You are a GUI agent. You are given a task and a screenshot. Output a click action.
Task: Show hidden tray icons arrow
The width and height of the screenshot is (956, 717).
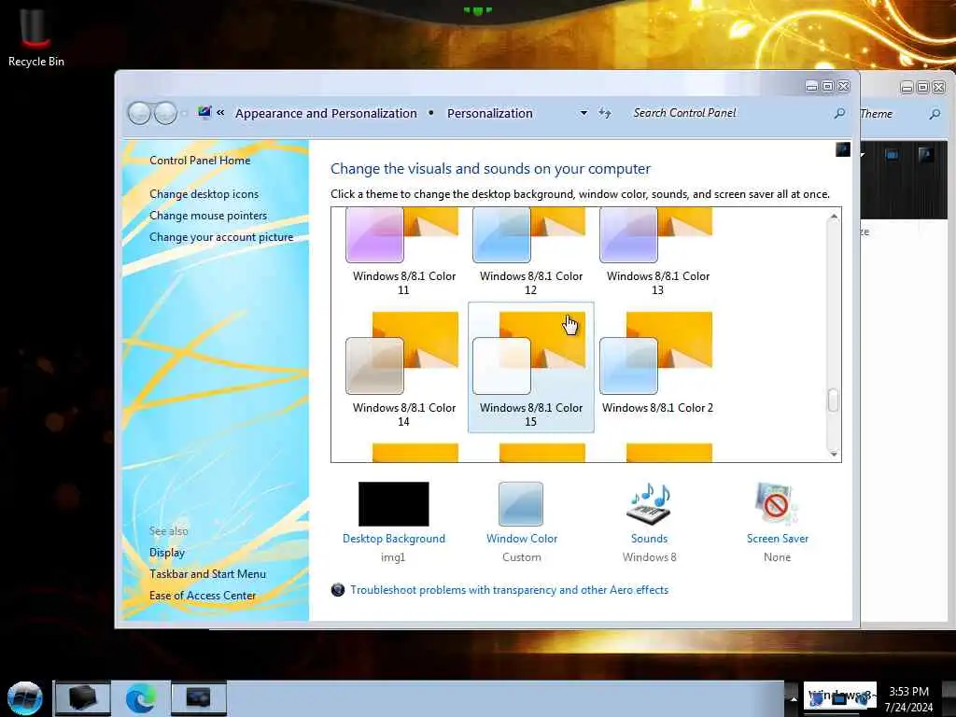(x=793, y=698)
